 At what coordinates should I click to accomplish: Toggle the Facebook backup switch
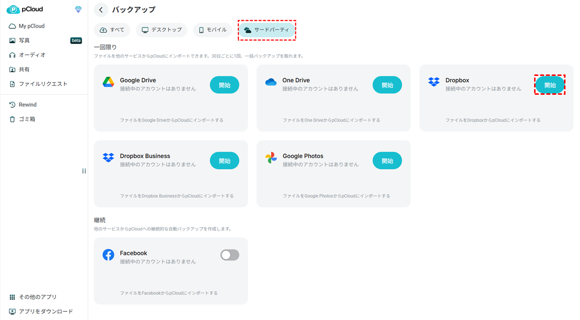click(230, 255)
